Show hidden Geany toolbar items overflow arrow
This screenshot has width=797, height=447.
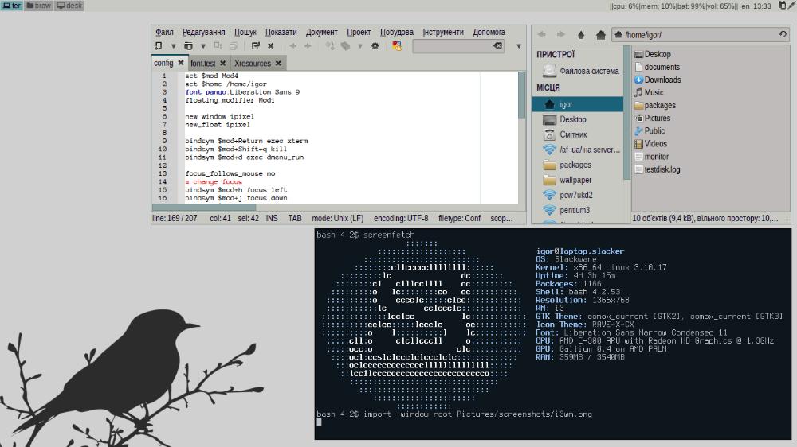tap(519, 46)
